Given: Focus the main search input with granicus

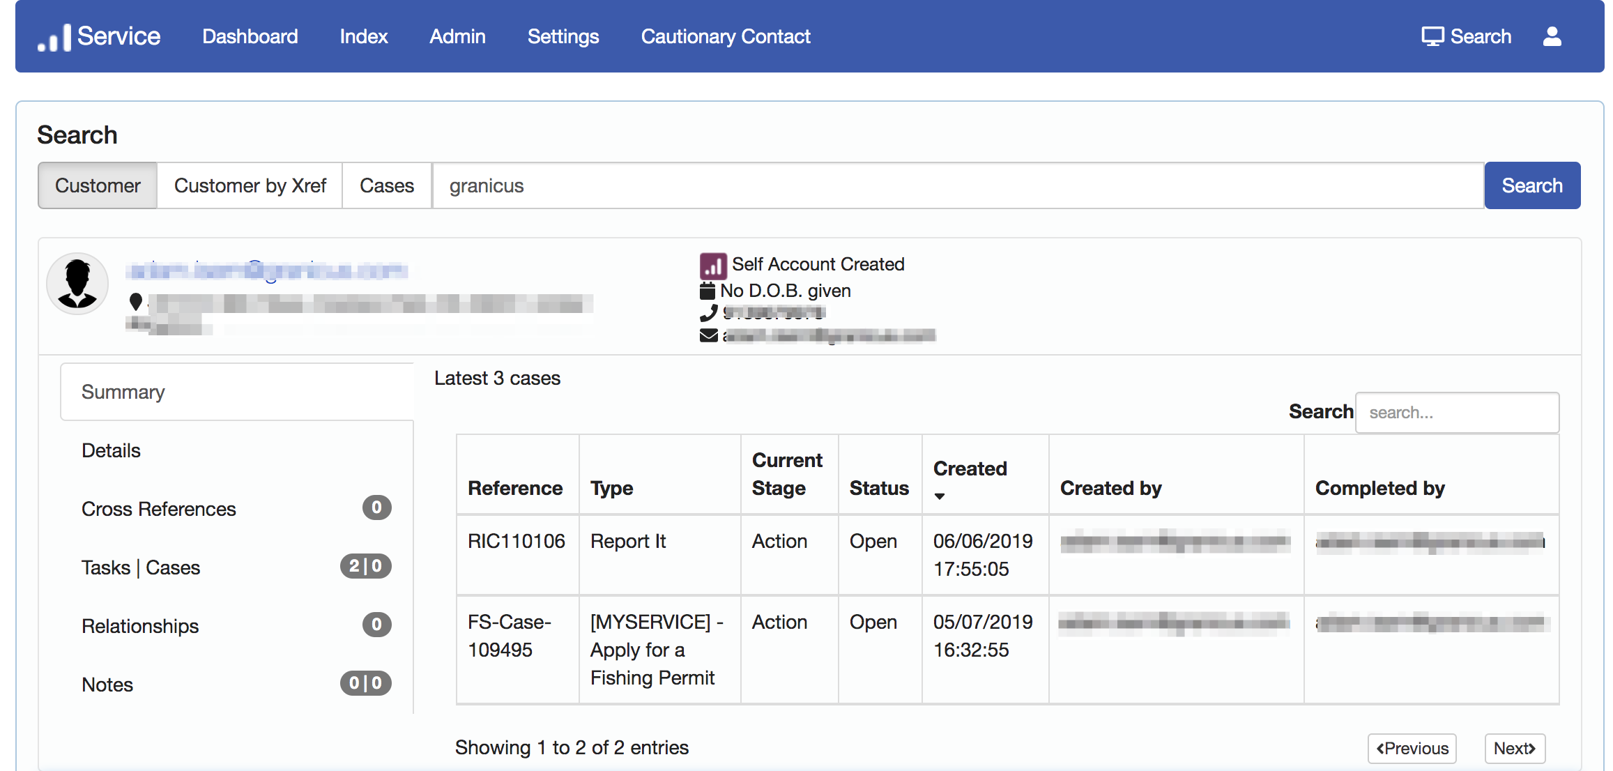Looking at the screenshot, I should tap(958, 185).
